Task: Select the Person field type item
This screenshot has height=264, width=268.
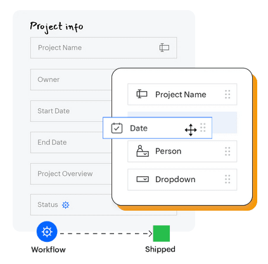Action: click(182, 151)
